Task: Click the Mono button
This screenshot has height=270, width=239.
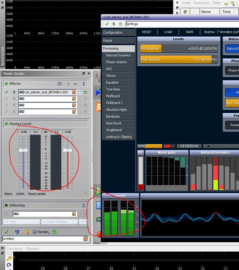Action: [8, 194]
